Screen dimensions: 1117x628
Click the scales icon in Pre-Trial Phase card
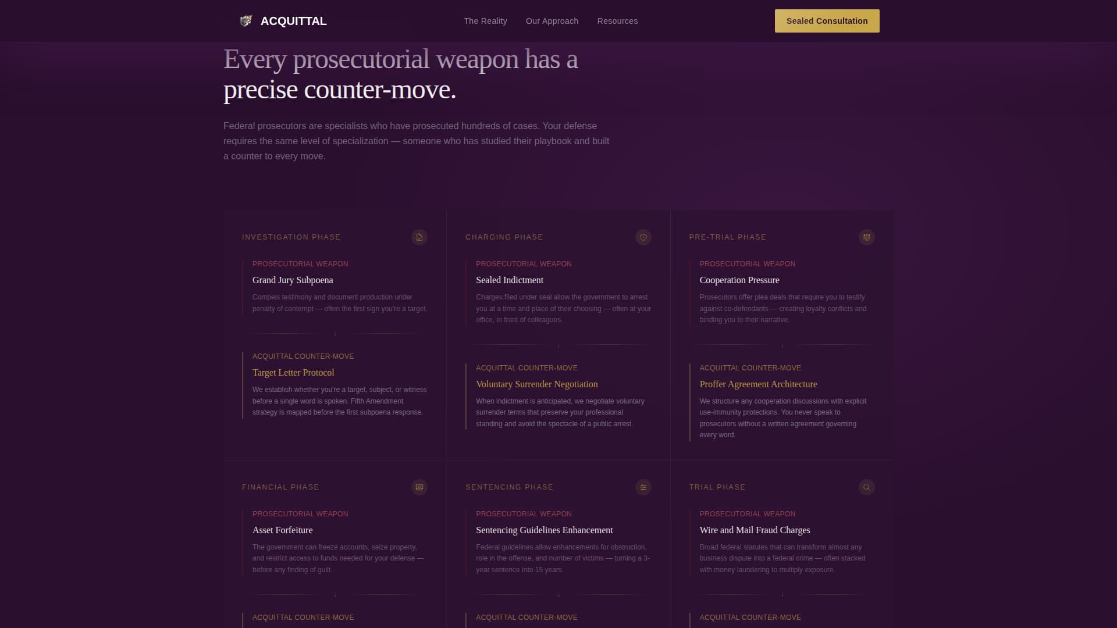click(866, 237)
